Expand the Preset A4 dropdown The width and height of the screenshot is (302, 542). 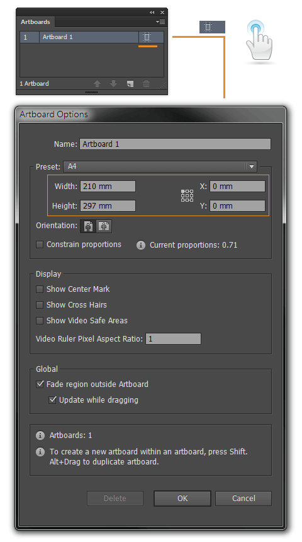tap(252, 166)
